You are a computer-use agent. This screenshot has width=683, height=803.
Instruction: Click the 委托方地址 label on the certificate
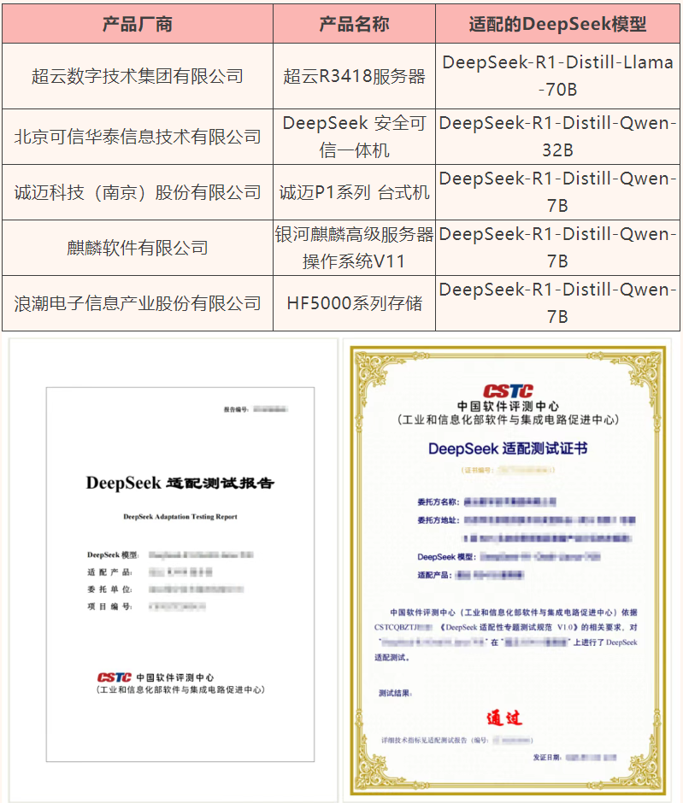438,520
